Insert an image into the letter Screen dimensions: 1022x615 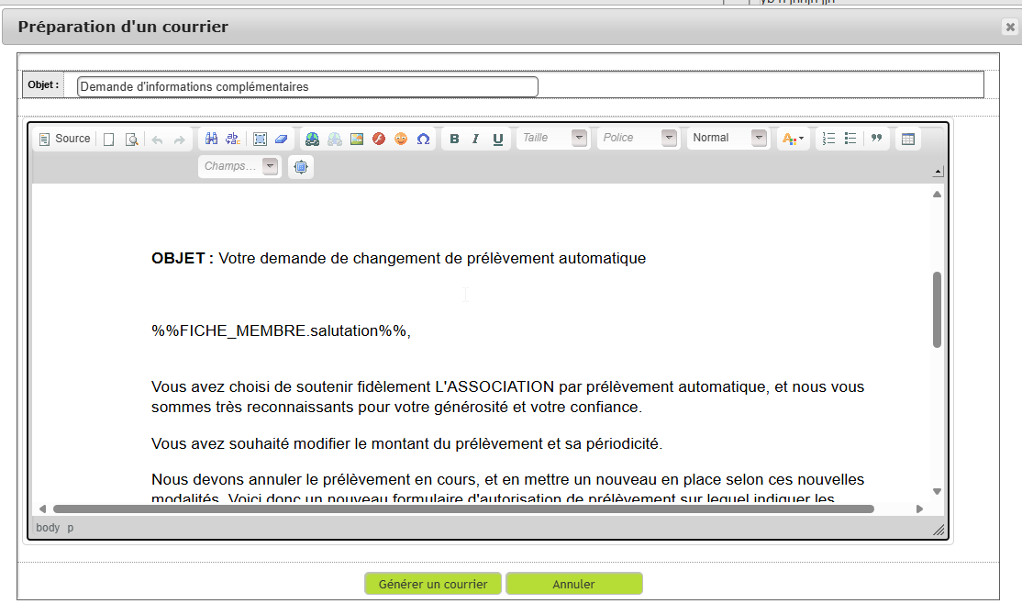click(x=357, y=139)
